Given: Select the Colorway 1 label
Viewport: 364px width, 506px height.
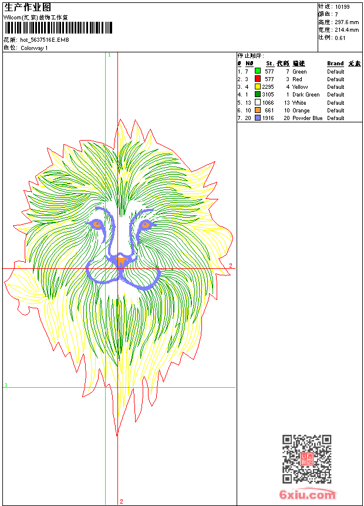Looking at the screenshot, I should click(x=34, y=48).
